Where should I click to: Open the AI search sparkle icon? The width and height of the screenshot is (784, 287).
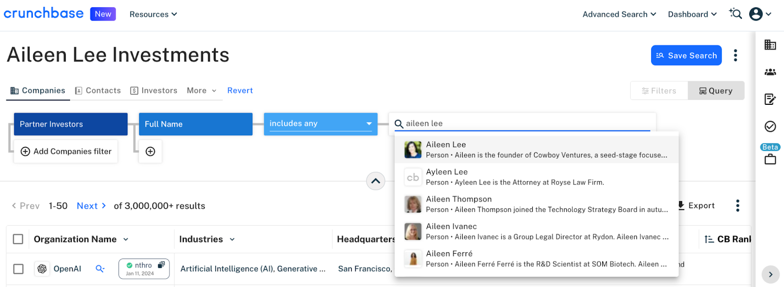(735, 14)
